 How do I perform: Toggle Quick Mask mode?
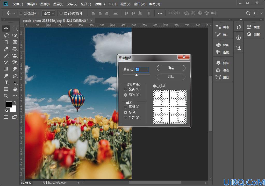[6, 117]
